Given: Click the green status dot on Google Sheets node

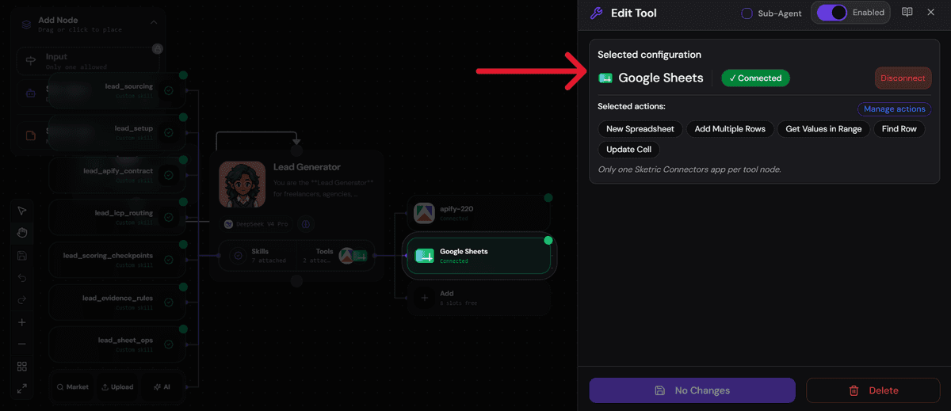Looking at the screenshot, I should [x=548, y=240].
